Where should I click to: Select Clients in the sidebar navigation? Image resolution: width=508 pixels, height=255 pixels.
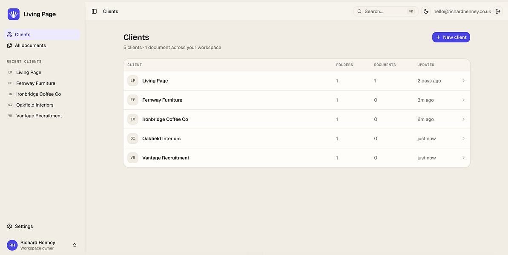tap(42, 34)
